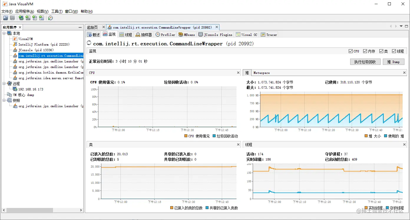Switch to the 线程 tab in the tab row

click(126, 34)
